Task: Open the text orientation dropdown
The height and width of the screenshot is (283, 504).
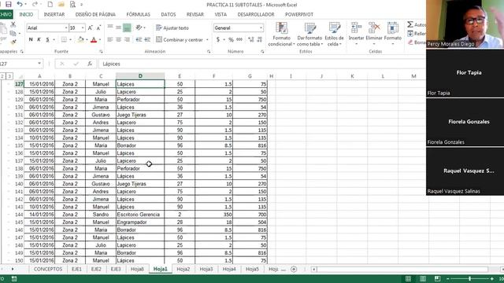Action: click(x=141, y=28)
